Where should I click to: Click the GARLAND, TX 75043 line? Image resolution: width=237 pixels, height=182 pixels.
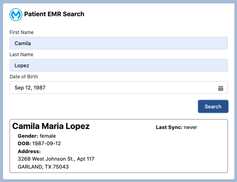43,167
